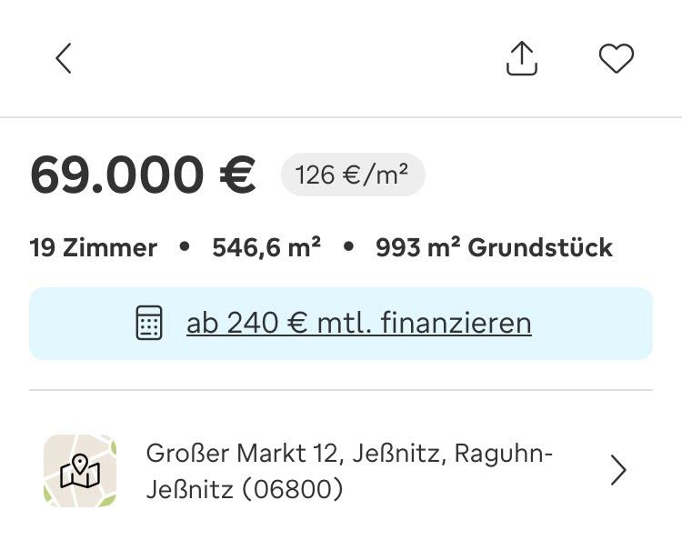Open the map thumbnail beside the address
This screenshot has height=550, width=682.
[x=80, y=470]
